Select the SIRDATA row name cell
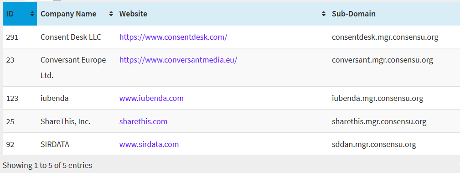The width and height of the screenshot is (460, 173). (x=76, y=144)
